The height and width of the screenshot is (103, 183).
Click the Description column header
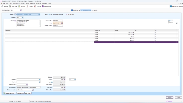[x=49, y=31]
